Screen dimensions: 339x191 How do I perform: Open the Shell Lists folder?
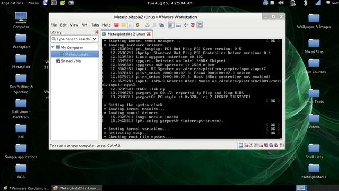[x=314, y=151]
